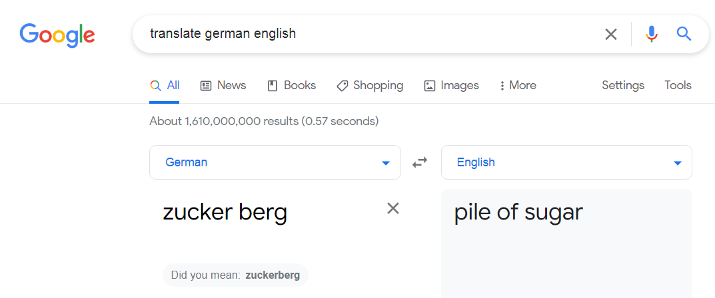Switch to the Images tab

(x=451, y=86)
